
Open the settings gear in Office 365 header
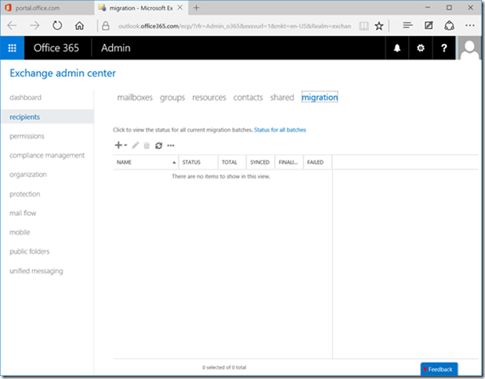tap(421, 49)
